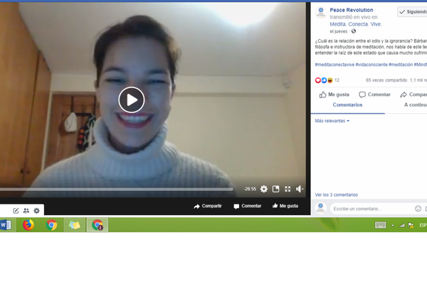427x284 pixels.
Task: Click Peace Revolution profile picture
Action: [x=321, y=12]
